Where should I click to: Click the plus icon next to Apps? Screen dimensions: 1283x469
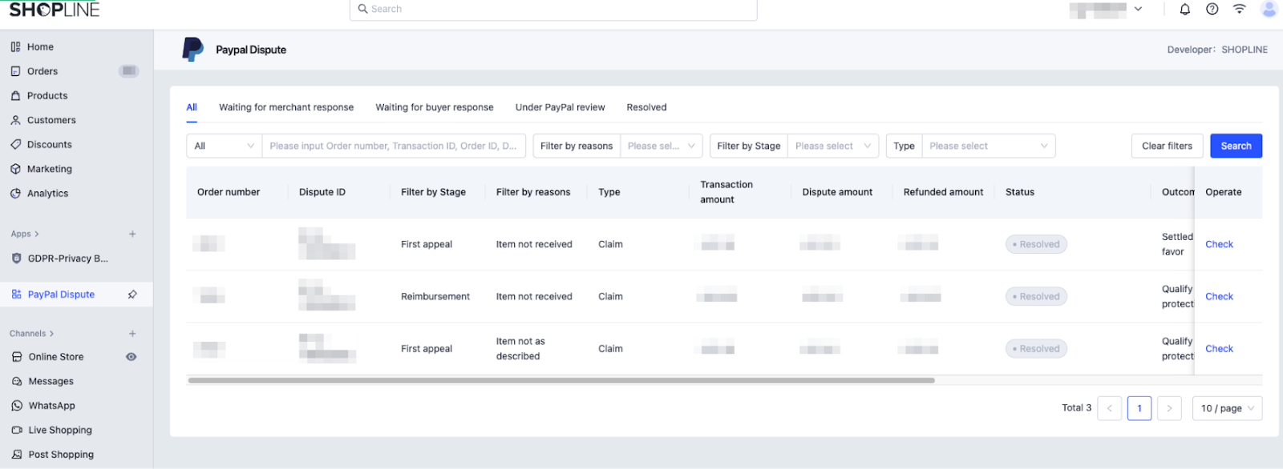(132, 234)
